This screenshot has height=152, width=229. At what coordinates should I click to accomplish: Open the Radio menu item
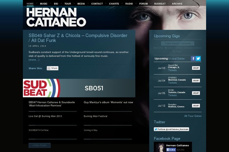[x=129, y=4]
